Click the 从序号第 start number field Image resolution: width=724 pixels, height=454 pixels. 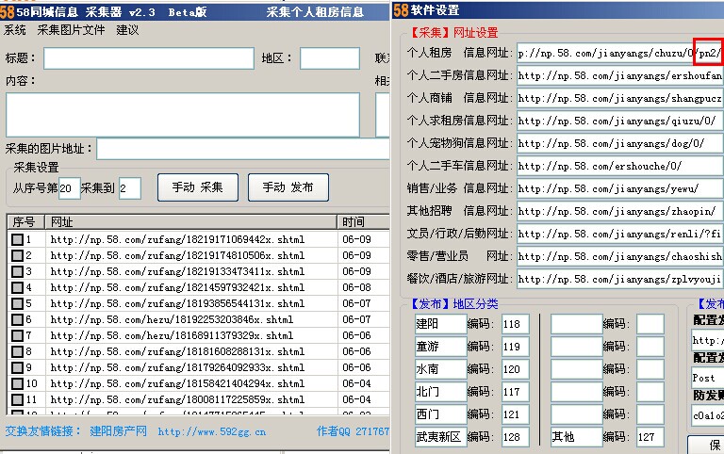coord(69,188)
